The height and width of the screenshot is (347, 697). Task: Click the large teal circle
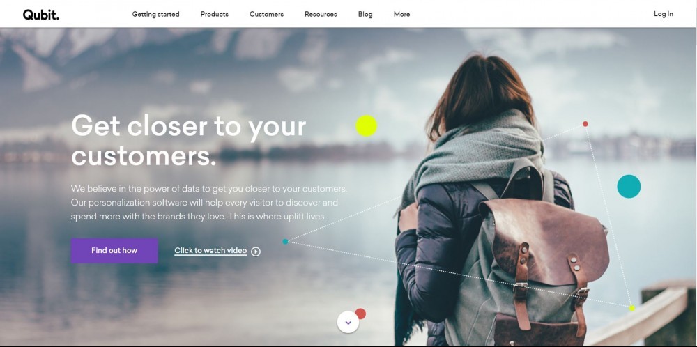(x=629, y=186)
